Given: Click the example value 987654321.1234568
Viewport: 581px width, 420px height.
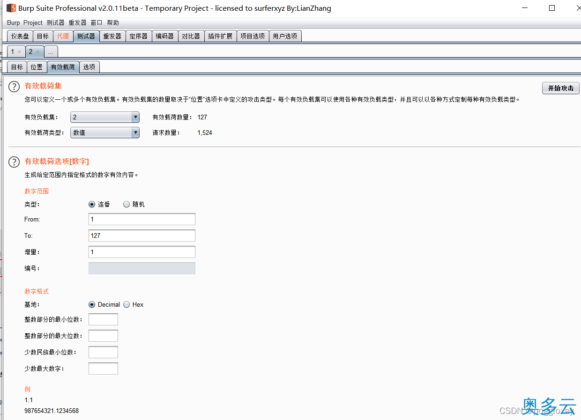Looking at the screenshot, I should (x=52, y=411).
